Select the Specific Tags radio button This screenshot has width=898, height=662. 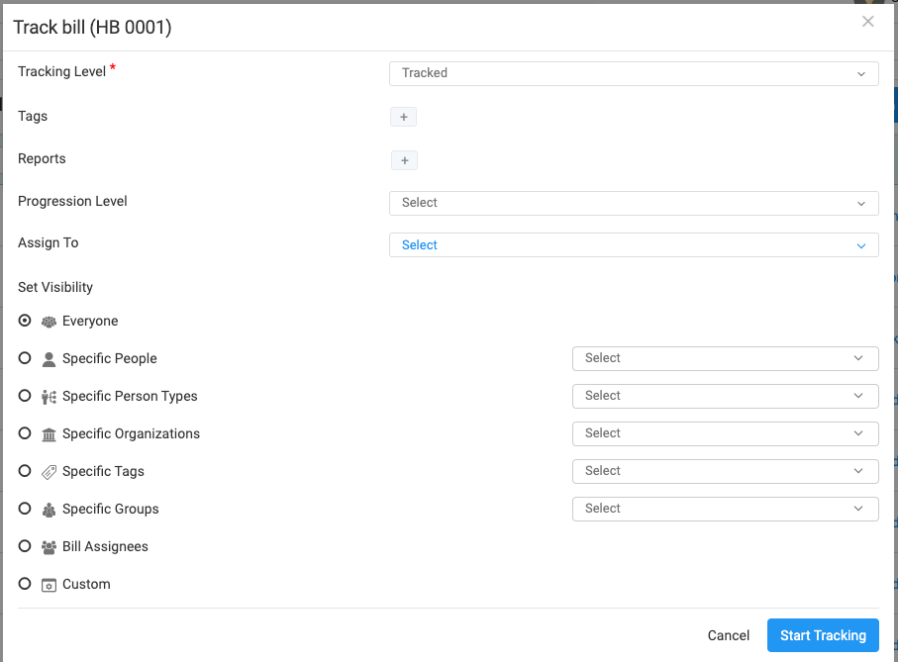point(25,471)
